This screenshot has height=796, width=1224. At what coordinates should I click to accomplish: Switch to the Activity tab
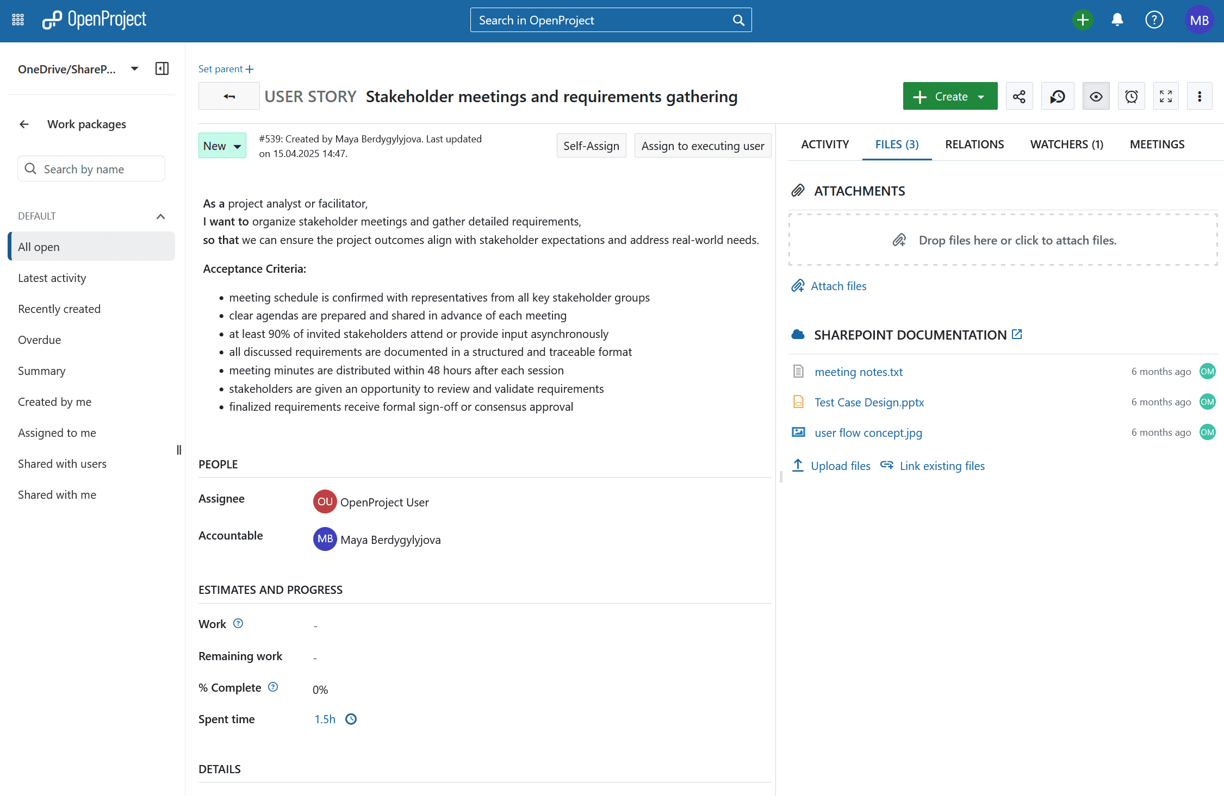click(x=824, y=145)
